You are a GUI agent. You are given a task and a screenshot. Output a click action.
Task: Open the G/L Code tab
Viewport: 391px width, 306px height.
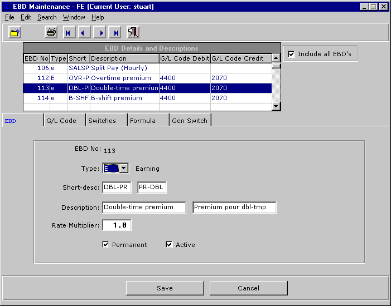[61, 121]
